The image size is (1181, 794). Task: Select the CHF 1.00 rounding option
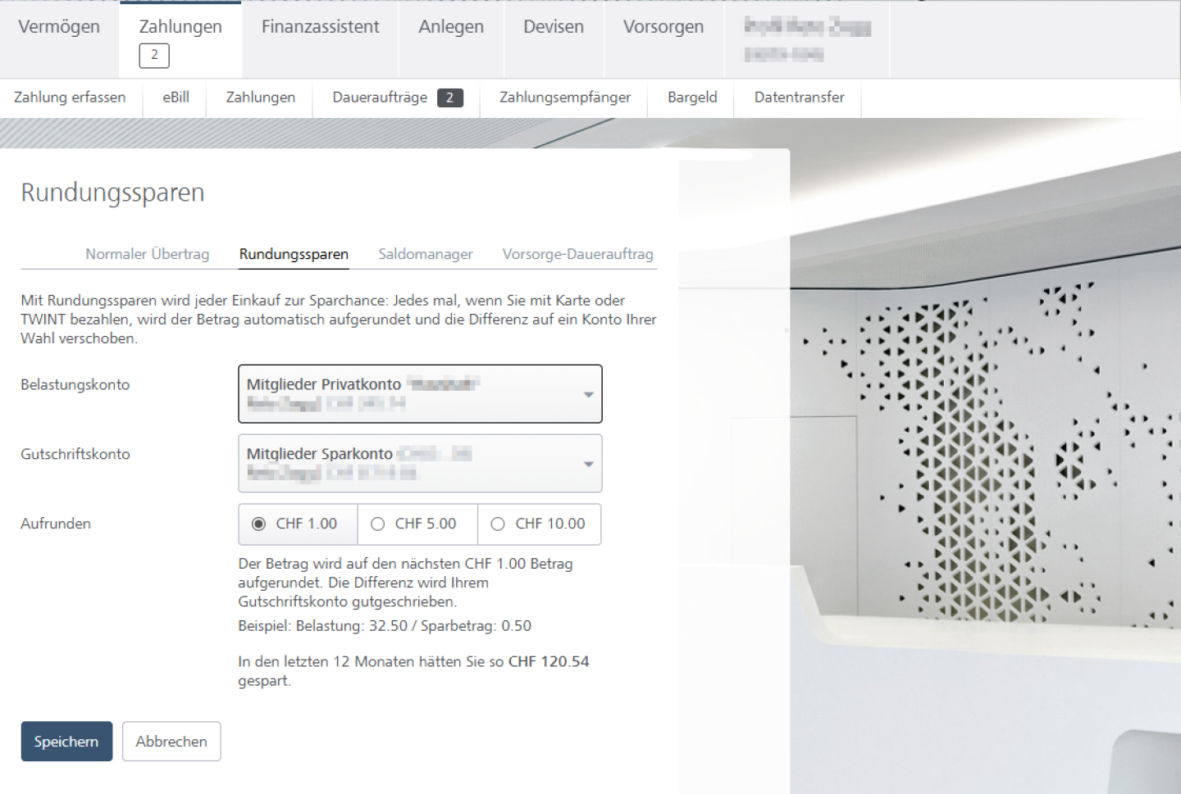(x=259, y=524)
